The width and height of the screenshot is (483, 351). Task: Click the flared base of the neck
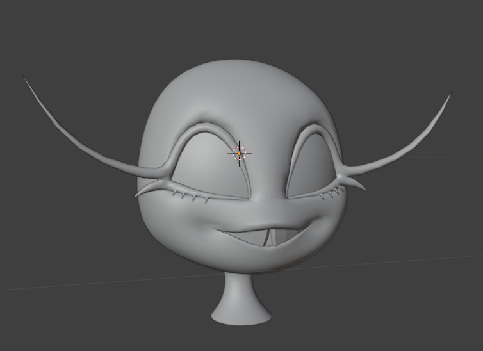coord(242,314)
